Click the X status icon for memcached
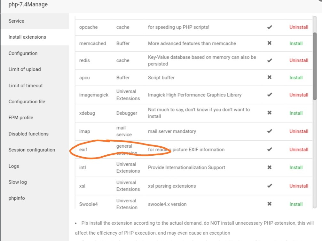This screenshot has height=241, width=322. coord(270,43)
